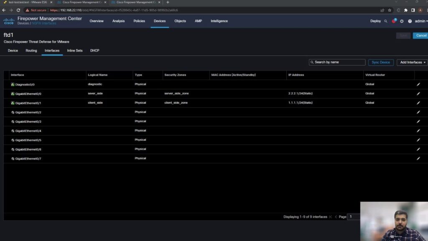Open the system settings gear icon
428x241 pixels.
(402, 21)
